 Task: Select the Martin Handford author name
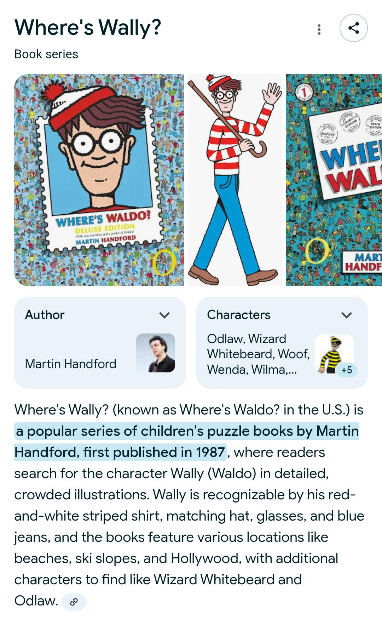point(71,364)
